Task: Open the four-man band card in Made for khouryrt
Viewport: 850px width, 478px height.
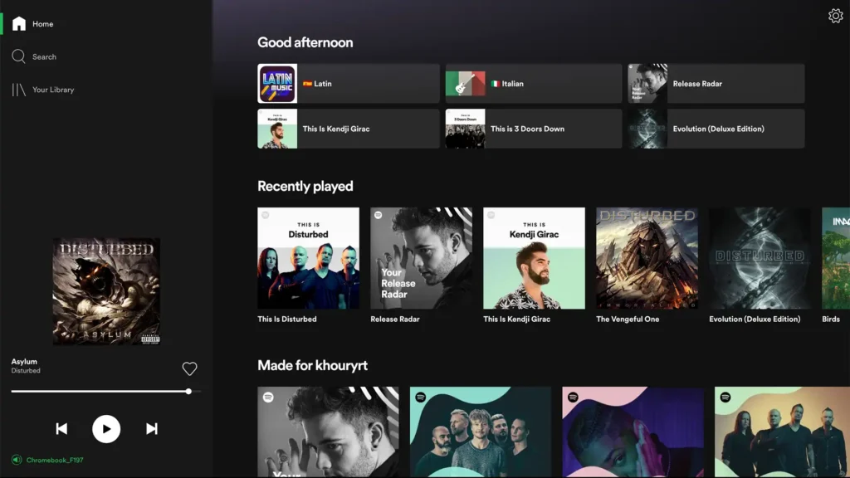Action: (782, 432)
